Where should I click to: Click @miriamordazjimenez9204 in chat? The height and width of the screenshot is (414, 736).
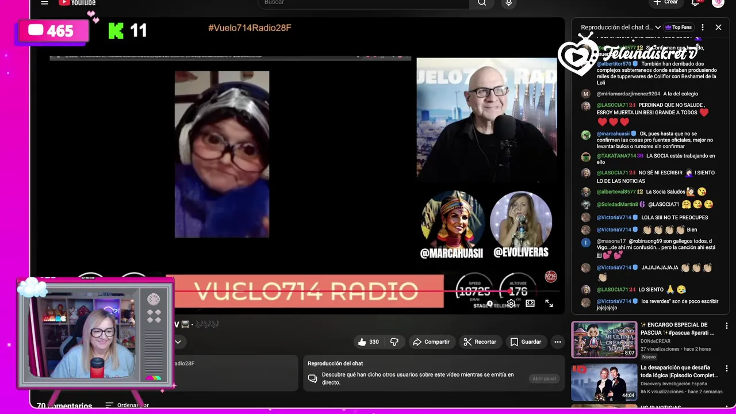[628, 94]
